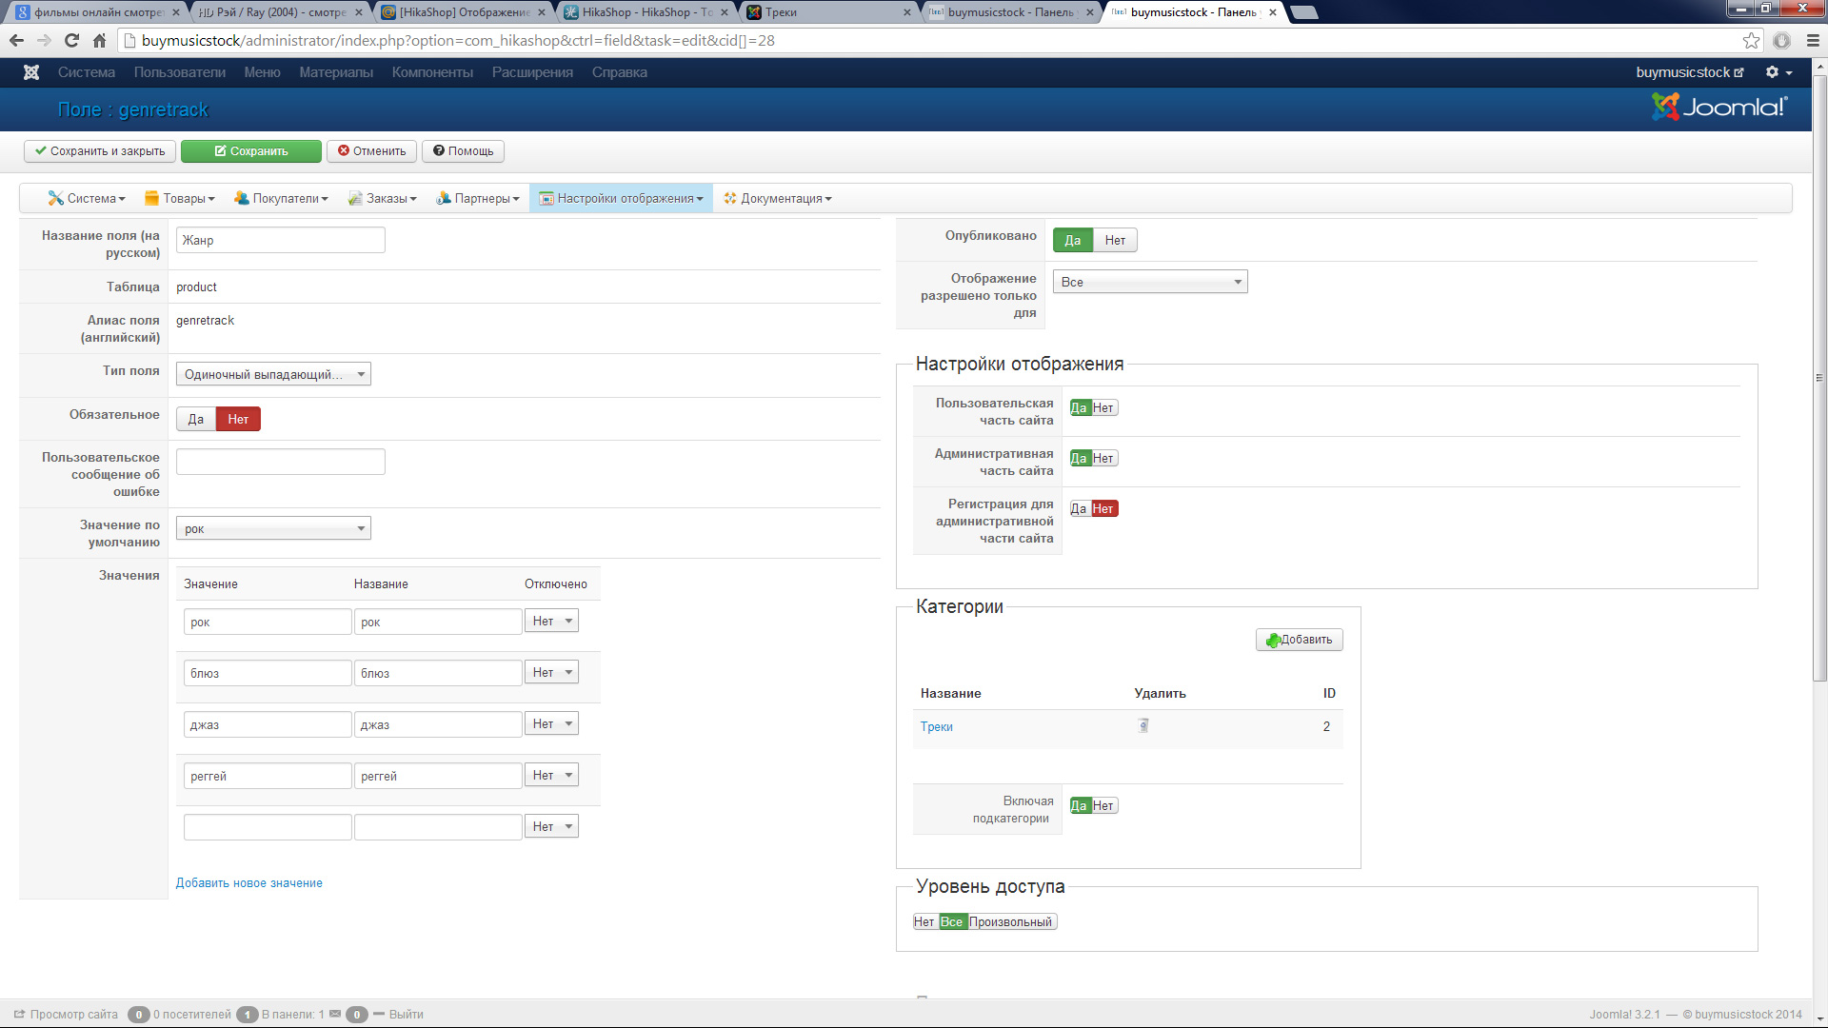Set Опубликовано to Нет
Screen dimensions: 1828x1028
(x=1114, y=241)
